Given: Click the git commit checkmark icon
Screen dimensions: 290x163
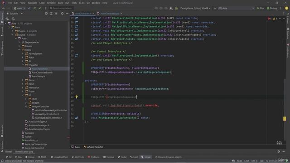Looking at the screenshot, I should pos(40,8).
